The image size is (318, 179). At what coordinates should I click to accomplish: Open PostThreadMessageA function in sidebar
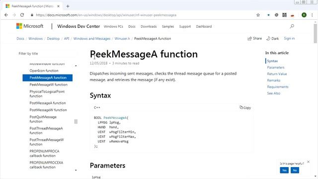click(46, 130)
